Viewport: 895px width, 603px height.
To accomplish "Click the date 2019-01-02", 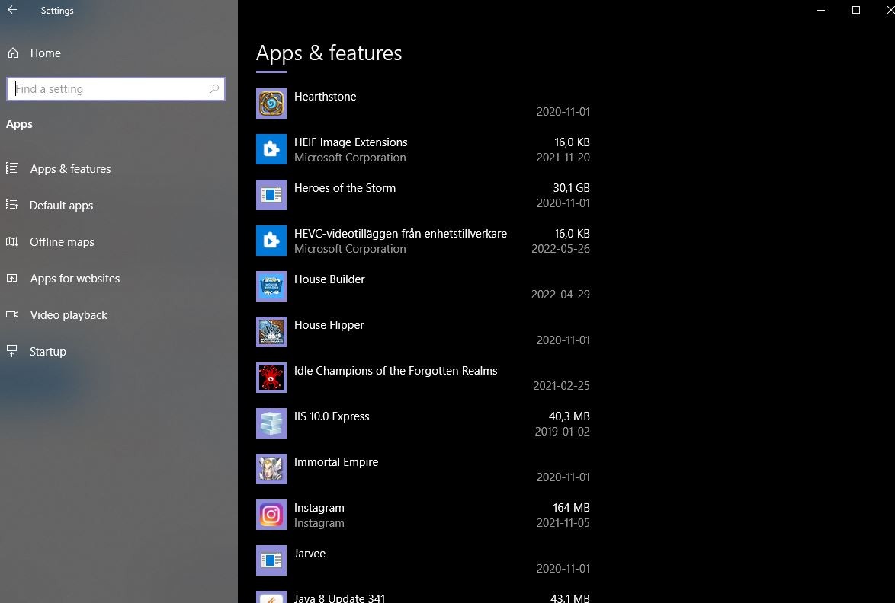I will click(562, 432).
